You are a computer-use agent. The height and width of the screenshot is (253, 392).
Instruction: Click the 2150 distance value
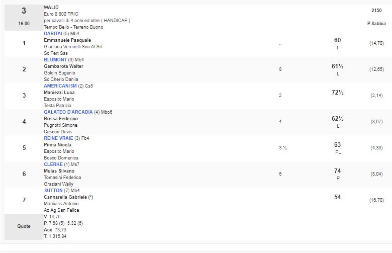click(x=376, y=10)
